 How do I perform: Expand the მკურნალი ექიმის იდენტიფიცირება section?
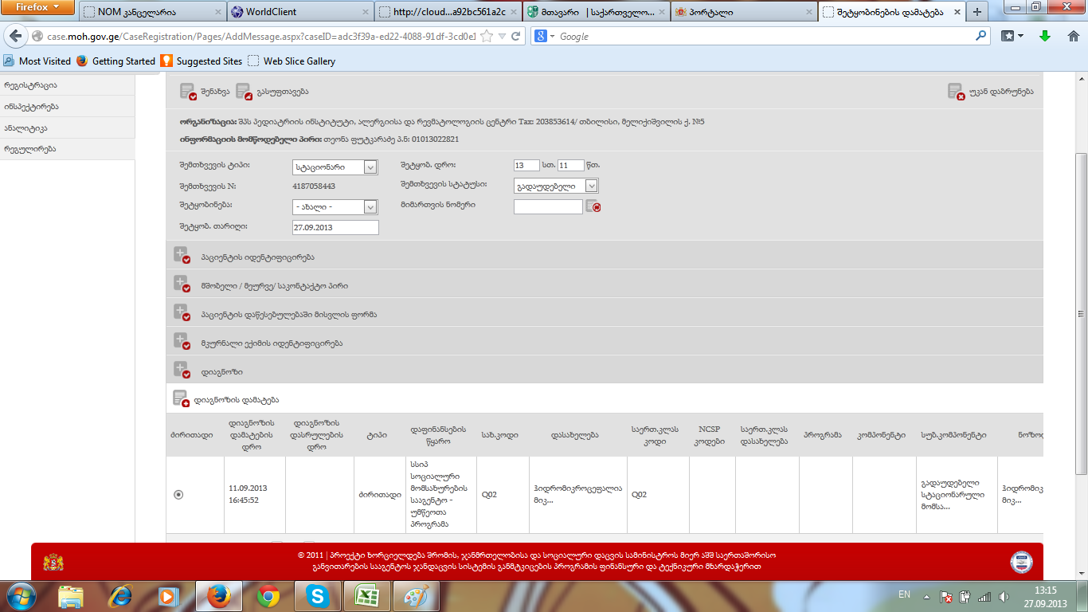(x=182, y=342)
